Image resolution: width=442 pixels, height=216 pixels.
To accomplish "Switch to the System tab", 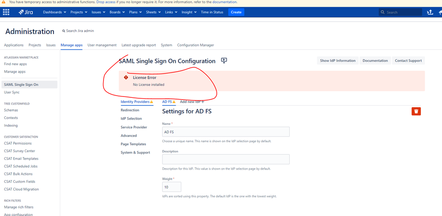I will [166, 45].
